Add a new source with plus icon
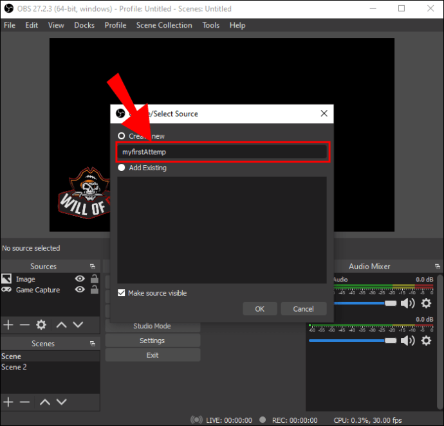 click(8, 324)
